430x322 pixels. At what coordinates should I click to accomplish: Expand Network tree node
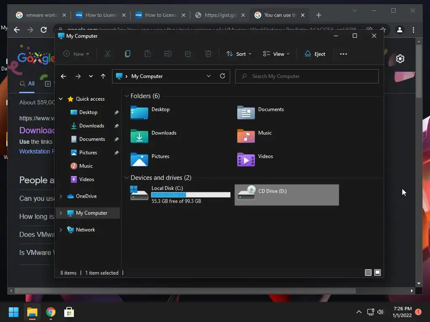(x=61, y=230)
